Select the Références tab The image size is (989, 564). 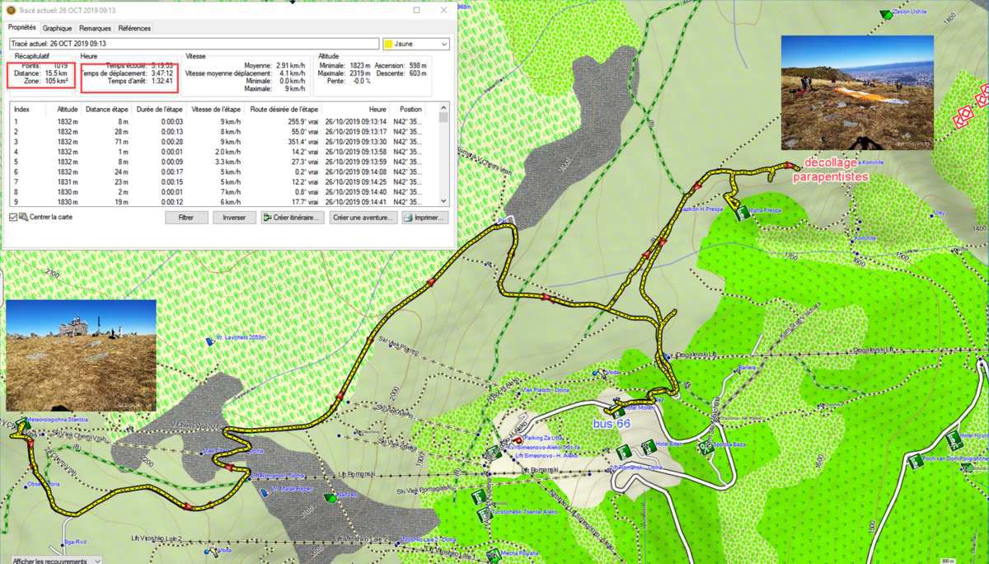coord(134,28)
